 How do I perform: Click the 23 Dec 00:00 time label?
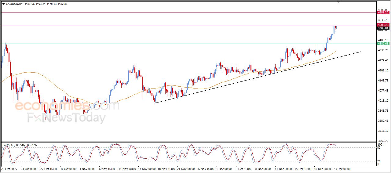point(342,169)
